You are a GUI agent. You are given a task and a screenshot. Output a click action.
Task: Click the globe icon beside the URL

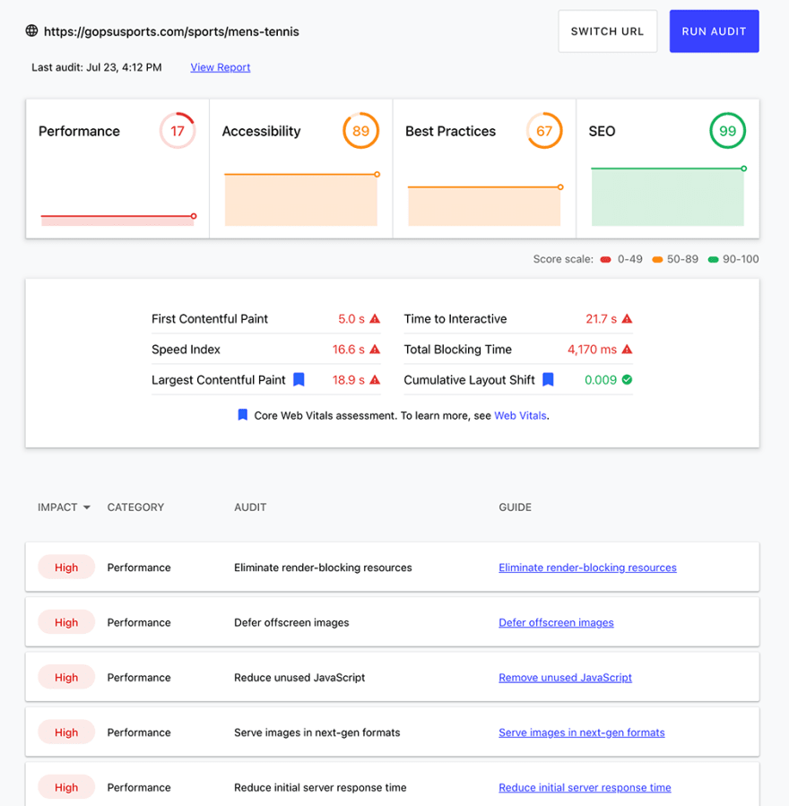[x=32, y=30]
